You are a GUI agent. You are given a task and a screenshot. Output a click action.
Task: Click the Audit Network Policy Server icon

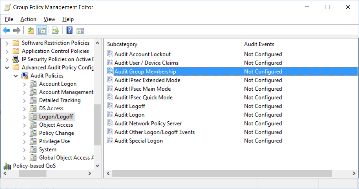pyautogui.click(x=110, y=123)
